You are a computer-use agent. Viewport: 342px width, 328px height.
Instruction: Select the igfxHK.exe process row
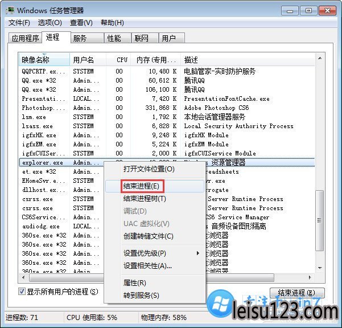(x=167, y=135)
